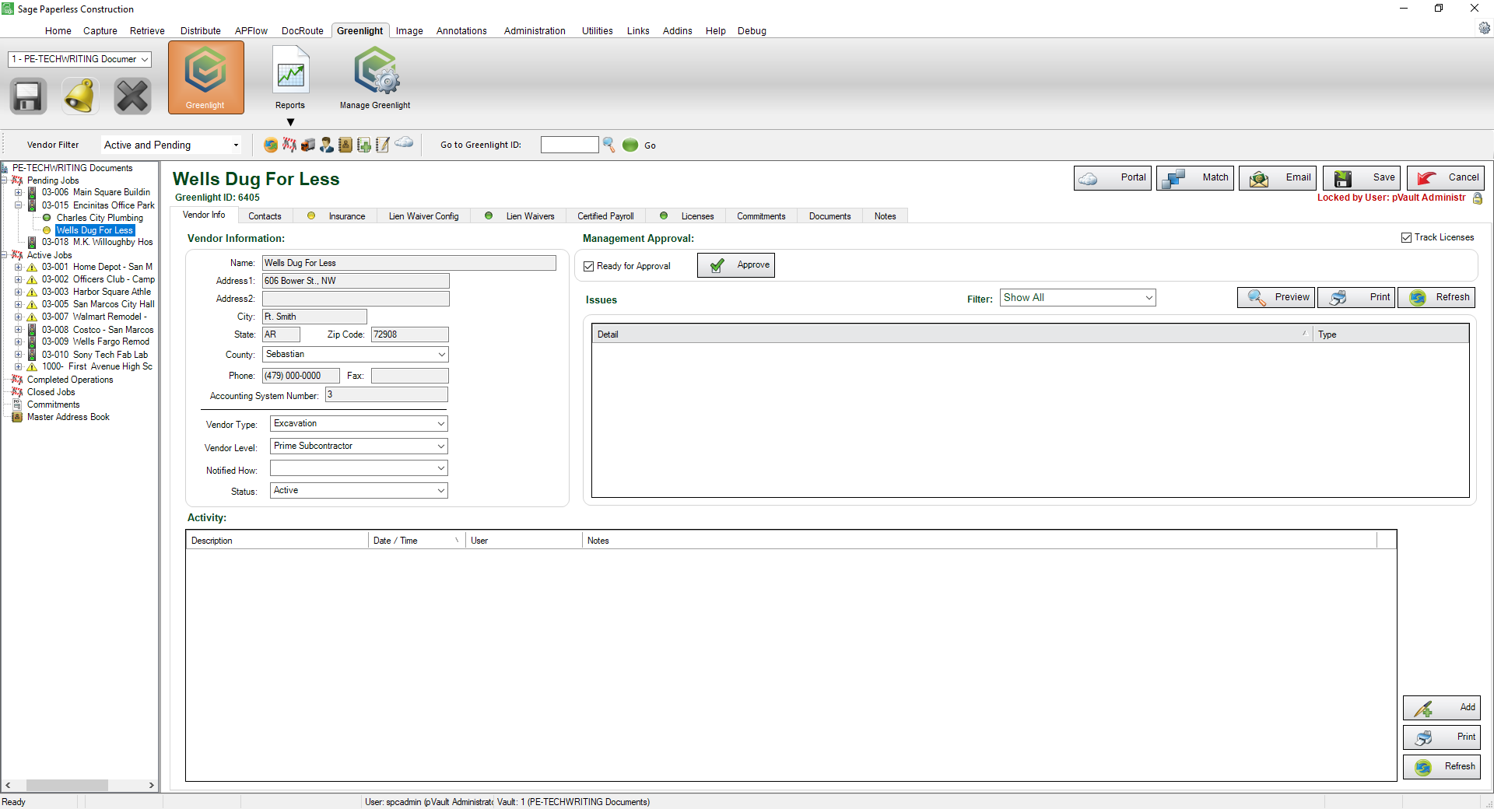The width and height of the screenshot is (1494, 809).
Task: Click the tree panel horizontal scrollbar
Action: click(79, 786)
